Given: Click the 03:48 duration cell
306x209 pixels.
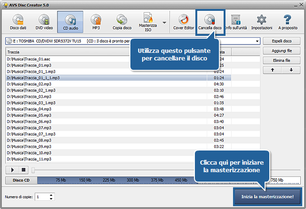Looking at the screenshot, I should click(x=219, y=109).
